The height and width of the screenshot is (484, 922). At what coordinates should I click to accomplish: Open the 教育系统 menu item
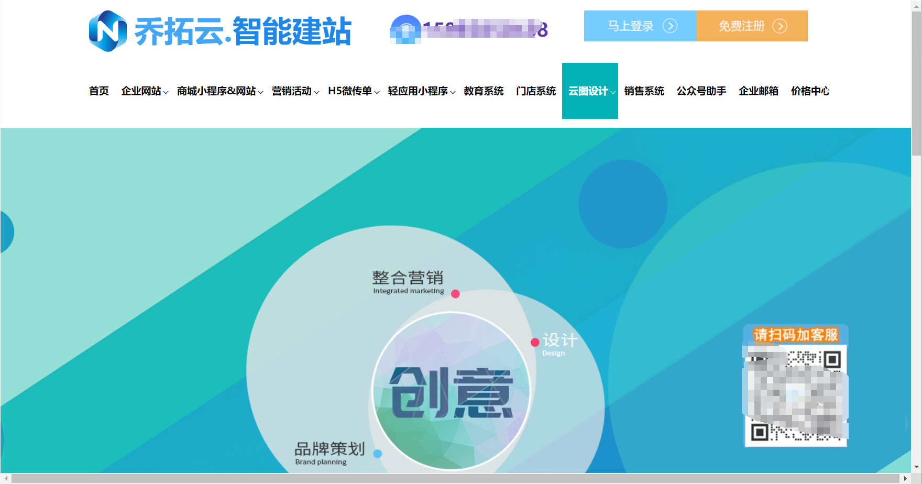(x=484, y=91)
